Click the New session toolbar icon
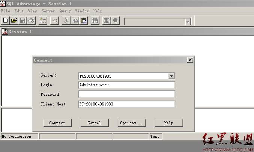The height and width of the screenshot is (152, 254). (x=6, y=20)
